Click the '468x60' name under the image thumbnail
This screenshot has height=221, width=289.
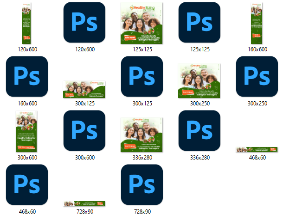(257, 158)
